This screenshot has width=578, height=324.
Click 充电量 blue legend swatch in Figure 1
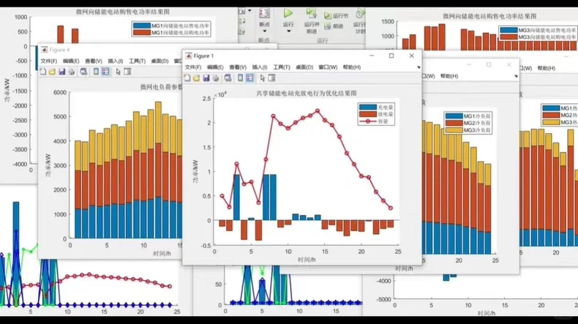367,108
